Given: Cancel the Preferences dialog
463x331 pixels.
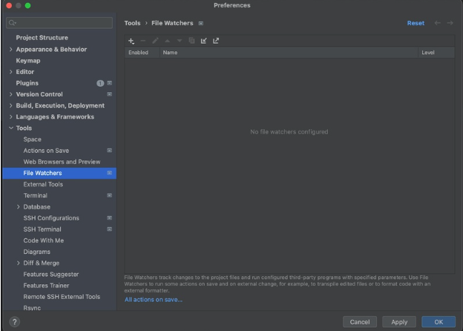Looking at the screenshot, I should pos(359,321).
